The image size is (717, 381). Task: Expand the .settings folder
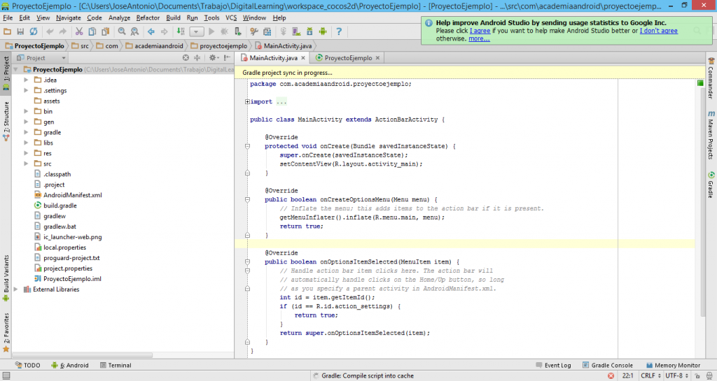click(26, 90)
